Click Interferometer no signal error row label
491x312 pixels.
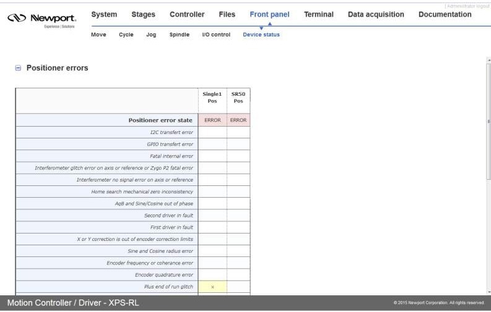pos(134,180)
